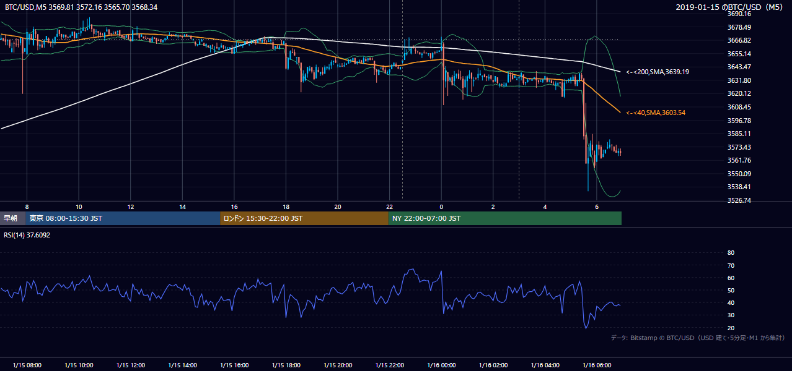792x371 pixels.
Task: Click bottom date label 1/15 22:00
Action: pyautogui.click(x=389, y=365)
